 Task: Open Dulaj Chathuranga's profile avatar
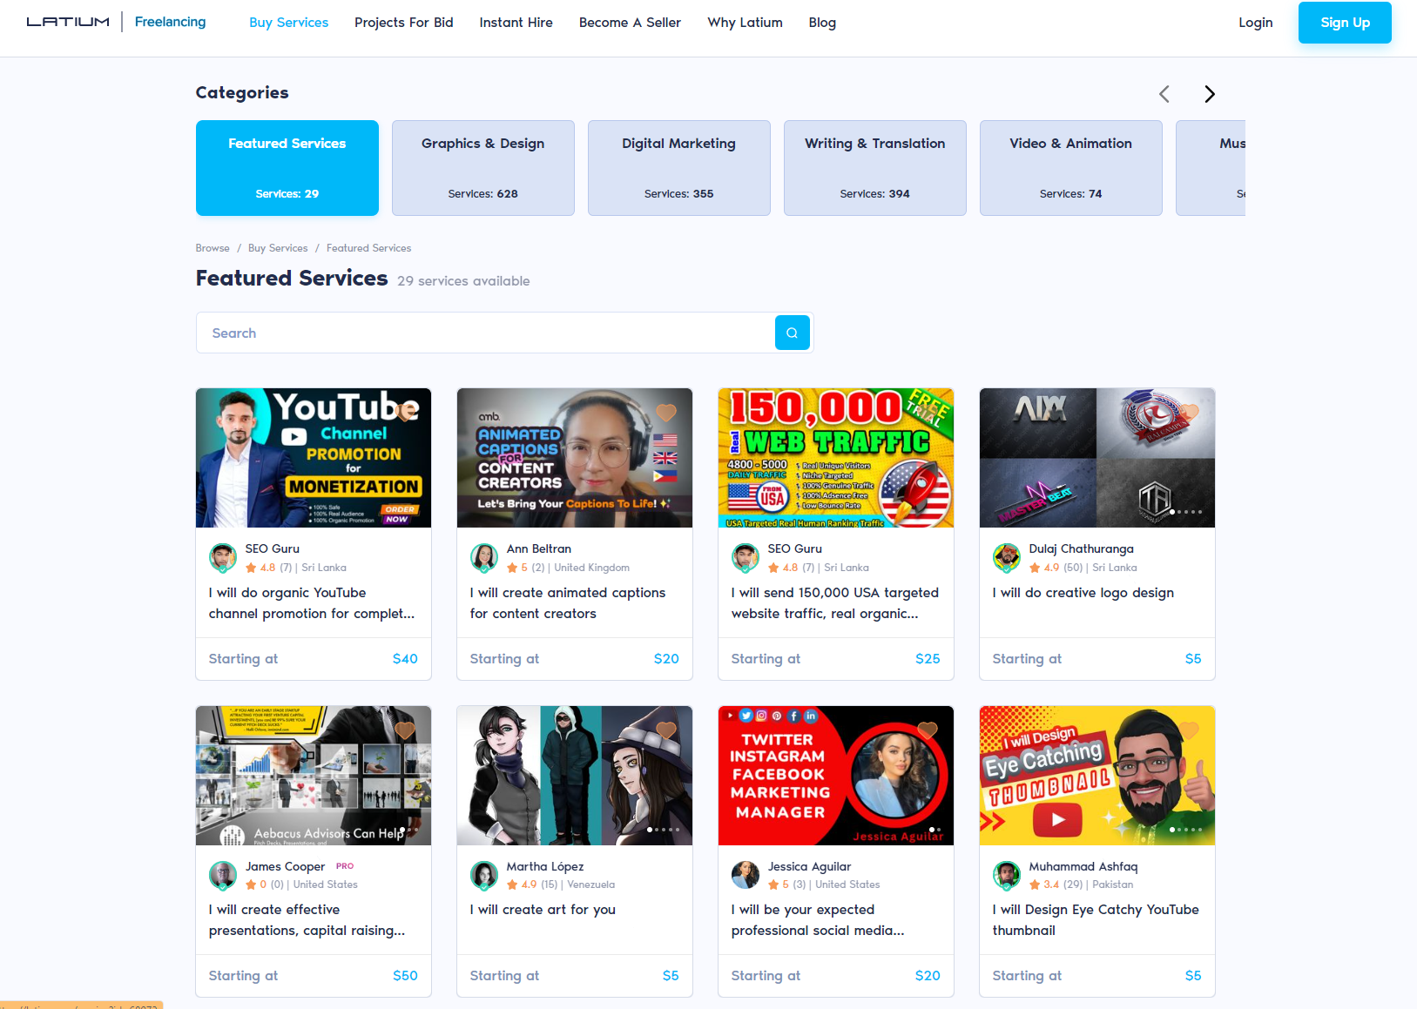(1007, 557)
